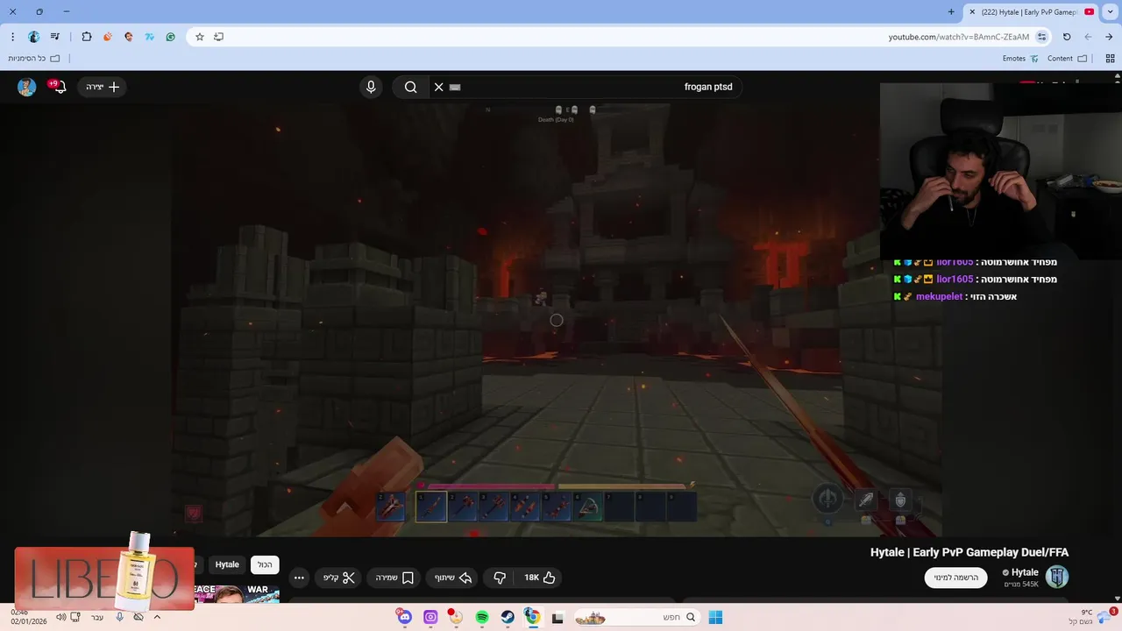
Task: Switch the input language indicator
Action: 96,617
